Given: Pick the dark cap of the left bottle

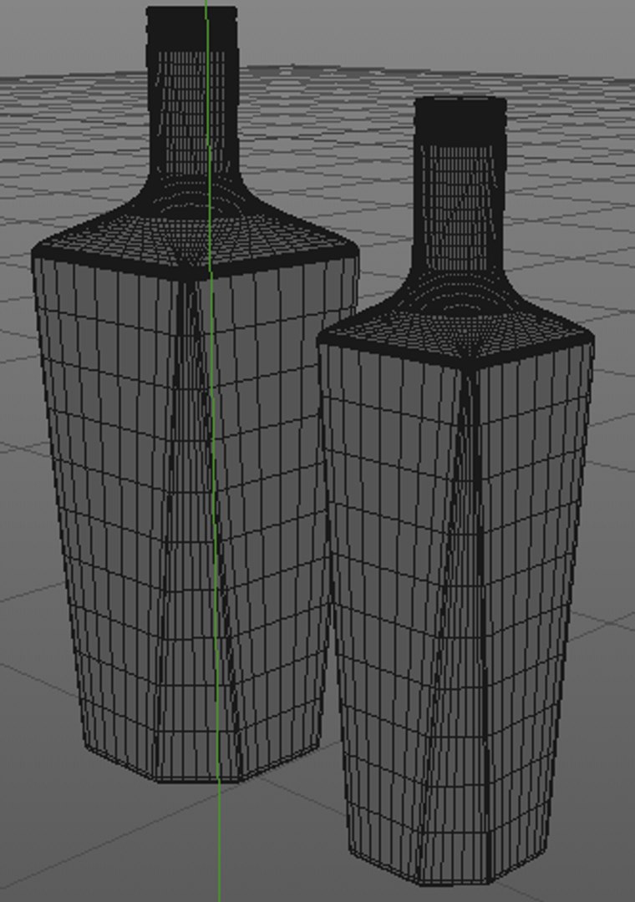Looking at the screenshot, I should tap(191, 28).
